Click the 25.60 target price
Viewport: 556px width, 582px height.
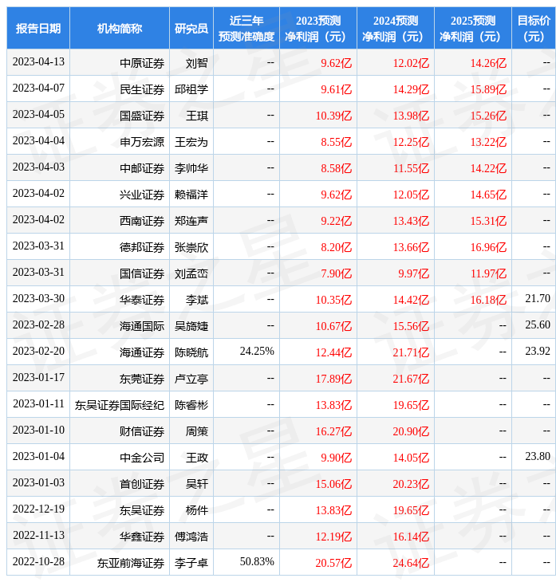click(x=538, y=325)
